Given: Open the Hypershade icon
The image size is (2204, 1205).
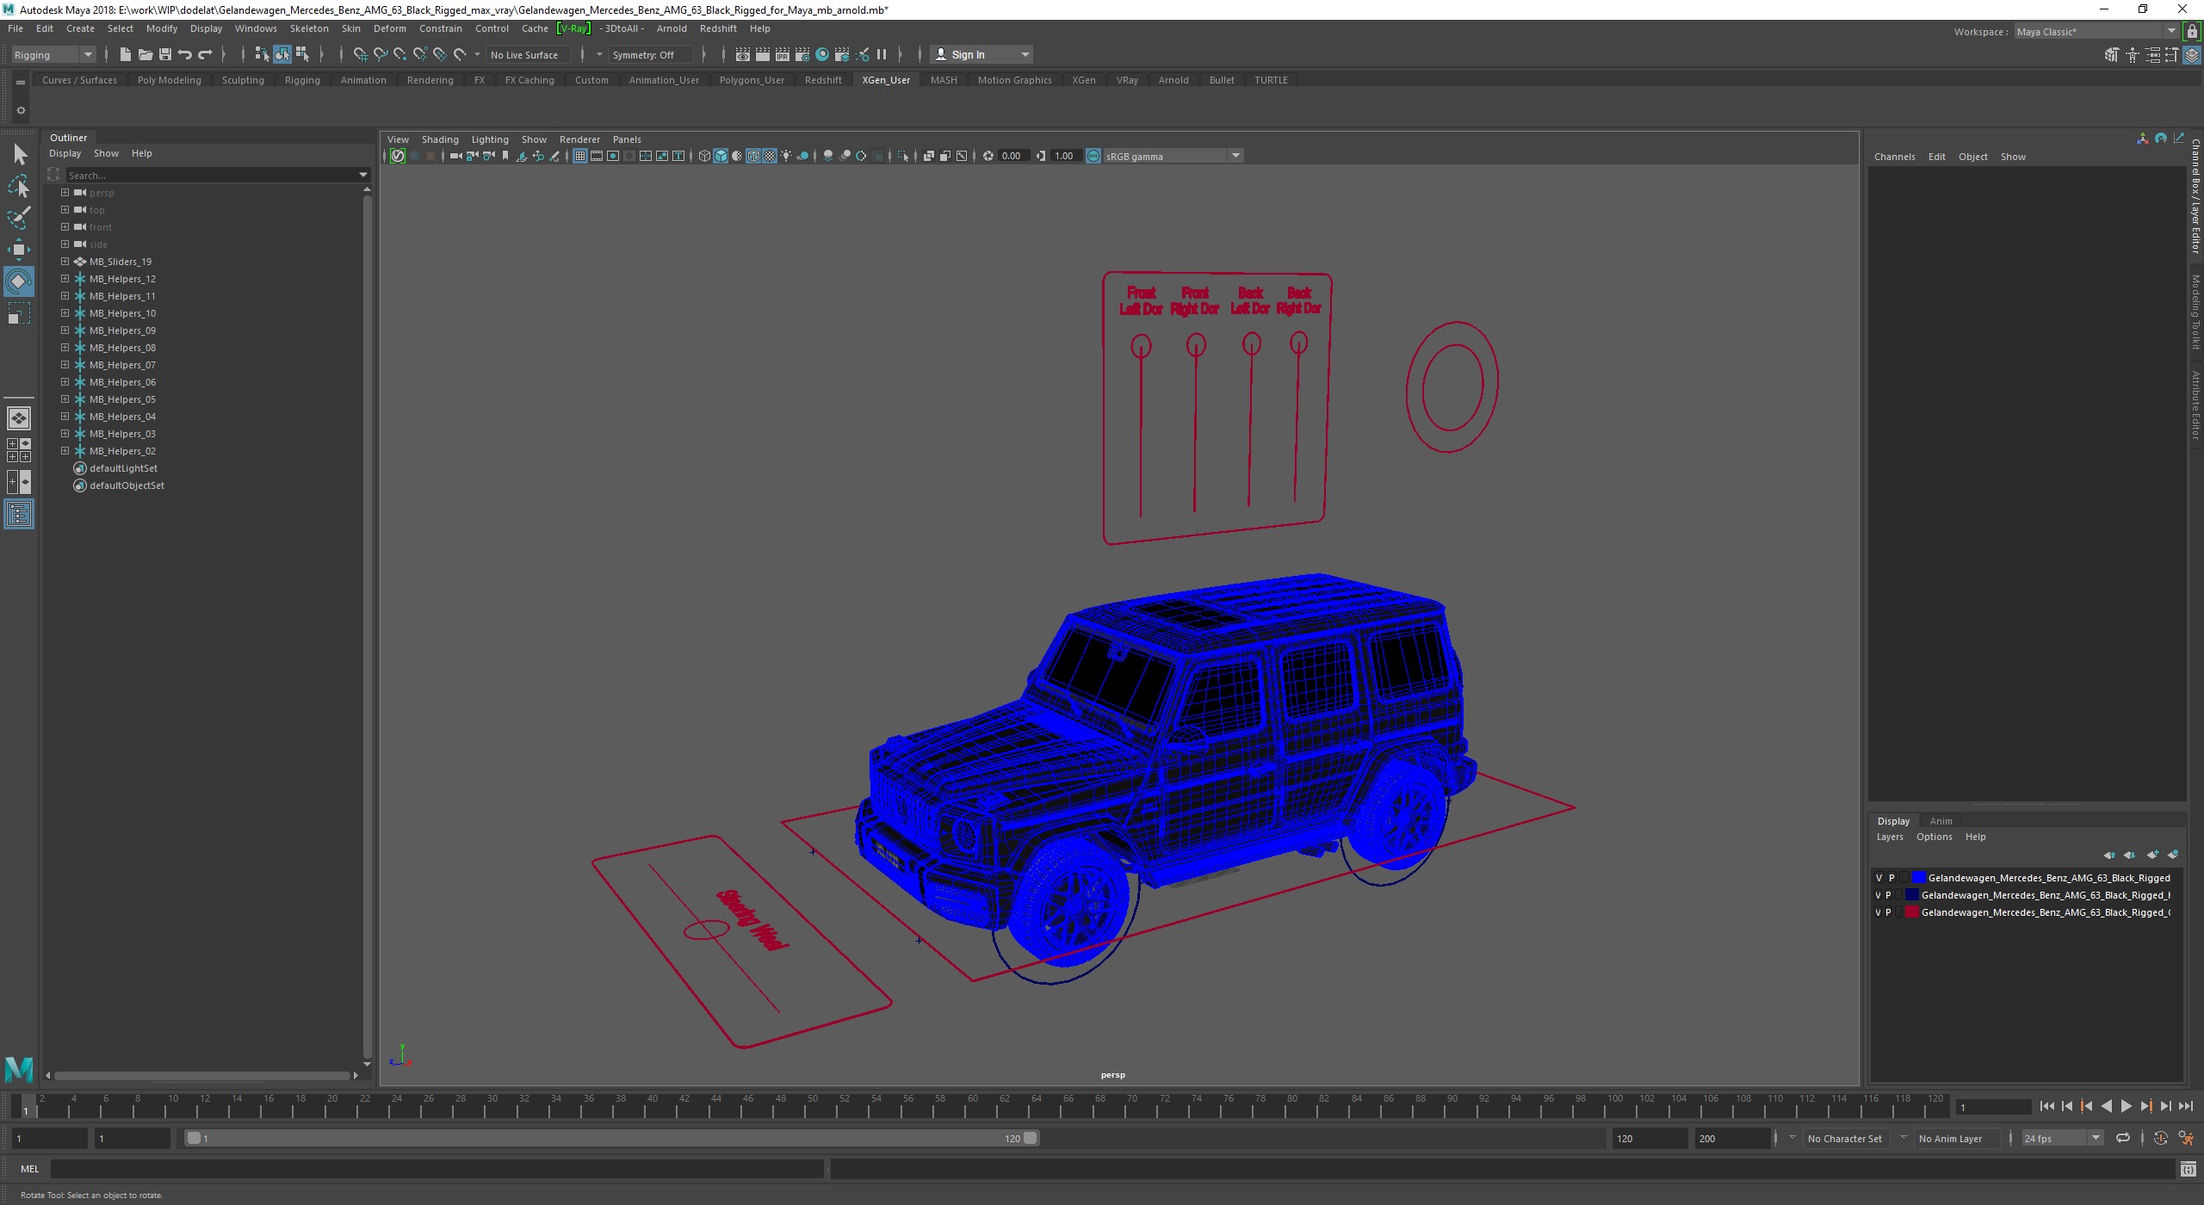Looking at the screenshot, I should click(822, 54).
